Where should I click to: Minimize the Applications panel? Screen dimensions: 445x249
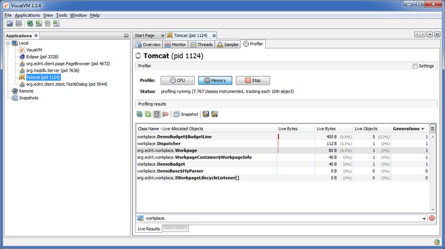(x=126, y=36)
